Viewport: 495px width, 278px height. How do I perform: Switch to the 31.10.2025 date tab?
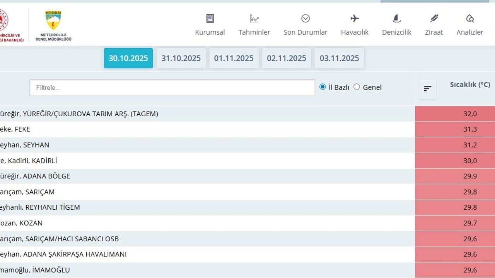coord(181,58)
